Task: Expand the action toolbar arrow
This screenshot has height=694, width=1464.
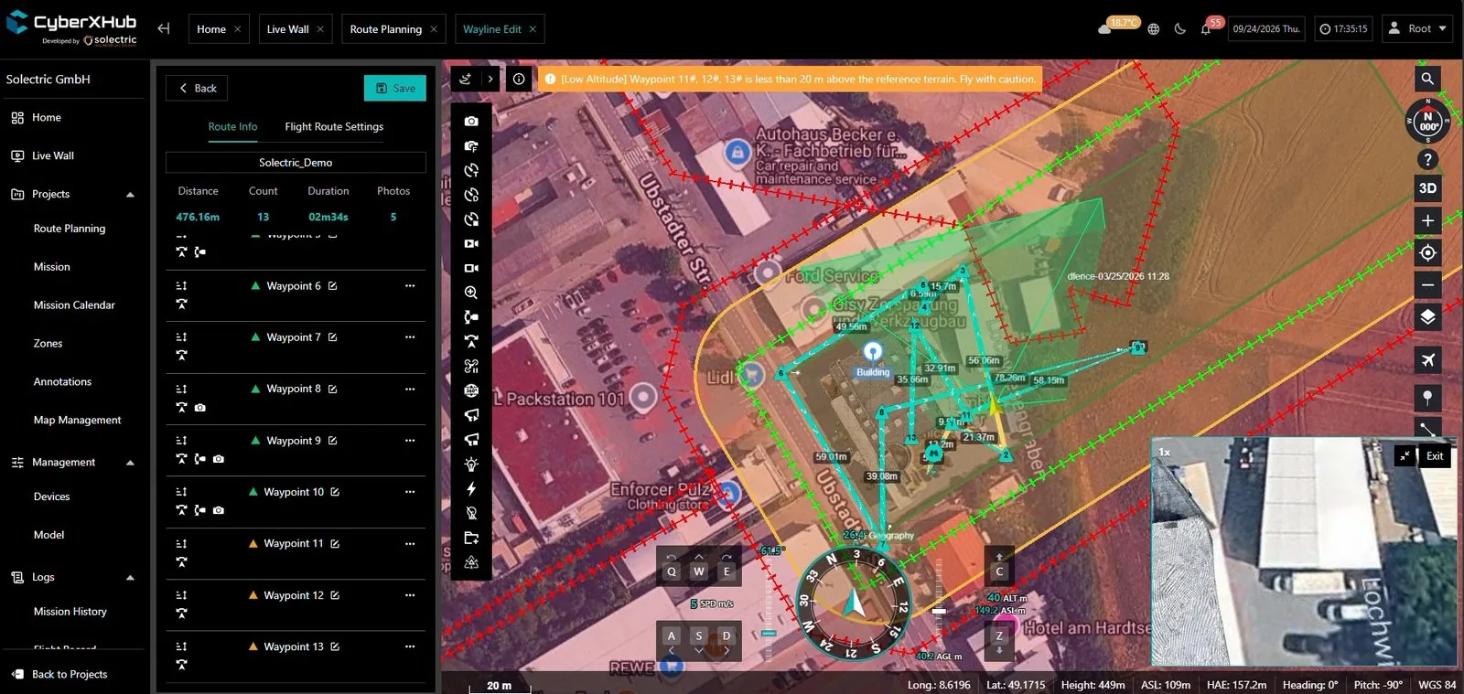Action: tap(490, 80)
